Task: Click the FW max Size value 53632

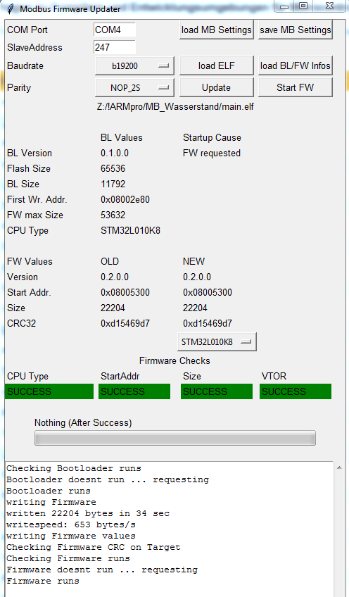Action: (x=113, y=215)
